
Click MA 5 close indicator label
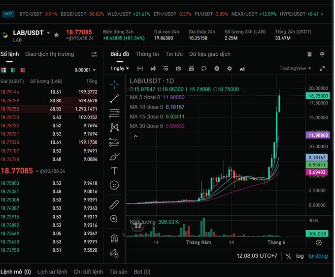click(x=145, y=97)
